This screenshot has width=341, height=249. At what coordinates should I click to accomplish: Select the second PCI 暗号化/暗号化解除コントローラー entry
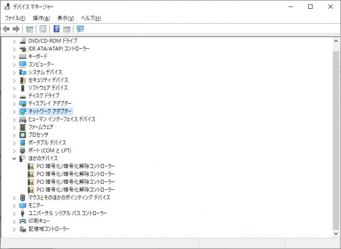(x=75, y=174)
